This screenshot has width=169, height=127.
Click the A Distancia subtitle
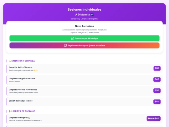tap(82, 14)
